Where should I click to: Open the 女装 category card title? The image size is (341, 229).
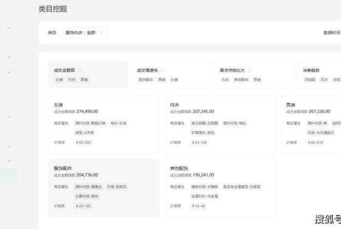pos(58,105)
